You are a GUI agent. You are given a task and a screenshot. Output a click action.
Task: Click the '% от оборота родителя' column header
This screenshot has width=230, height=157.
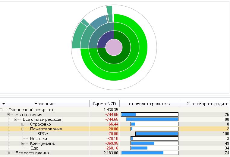click(x=207, y=104)
